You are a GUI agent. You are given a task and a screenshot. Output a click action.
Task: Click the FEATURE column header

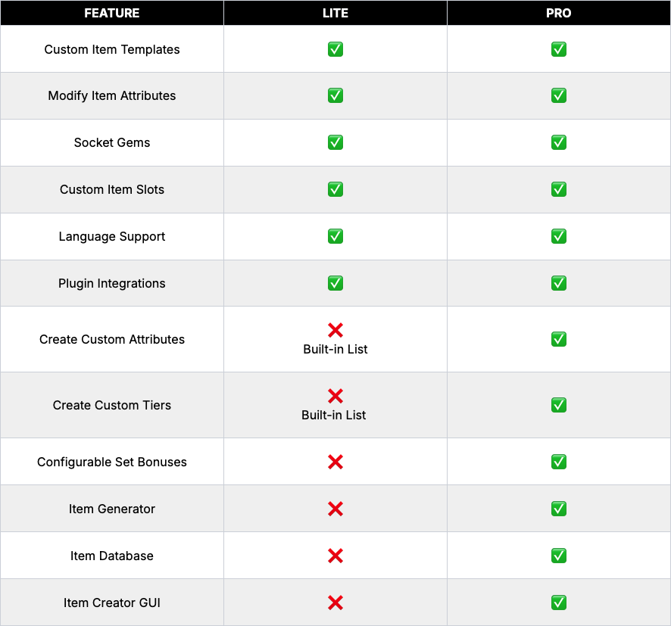coord(111,13)
